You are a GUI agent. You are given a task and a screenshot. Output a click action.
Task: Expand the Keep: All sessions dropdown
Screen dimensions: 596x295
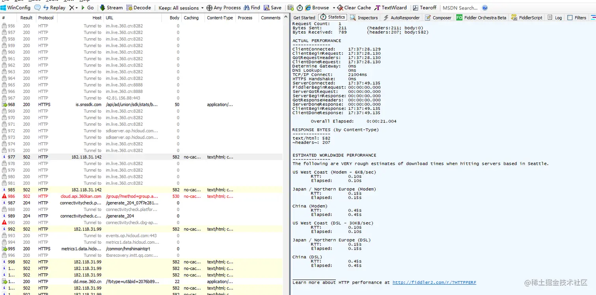pyautogui.click(x=181, y=7)
